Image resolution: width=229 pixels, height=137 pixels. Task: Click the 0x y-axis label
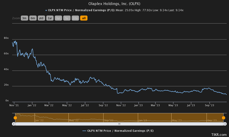point(7,101)
